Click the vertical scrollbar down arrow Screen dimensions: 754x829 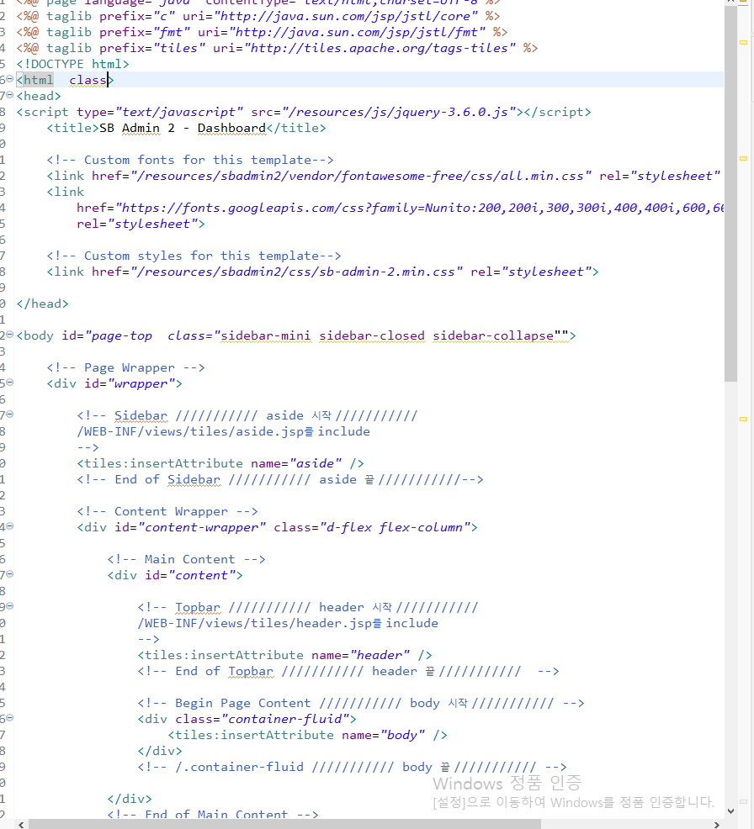pyautogui.click(x=730, y=811)
